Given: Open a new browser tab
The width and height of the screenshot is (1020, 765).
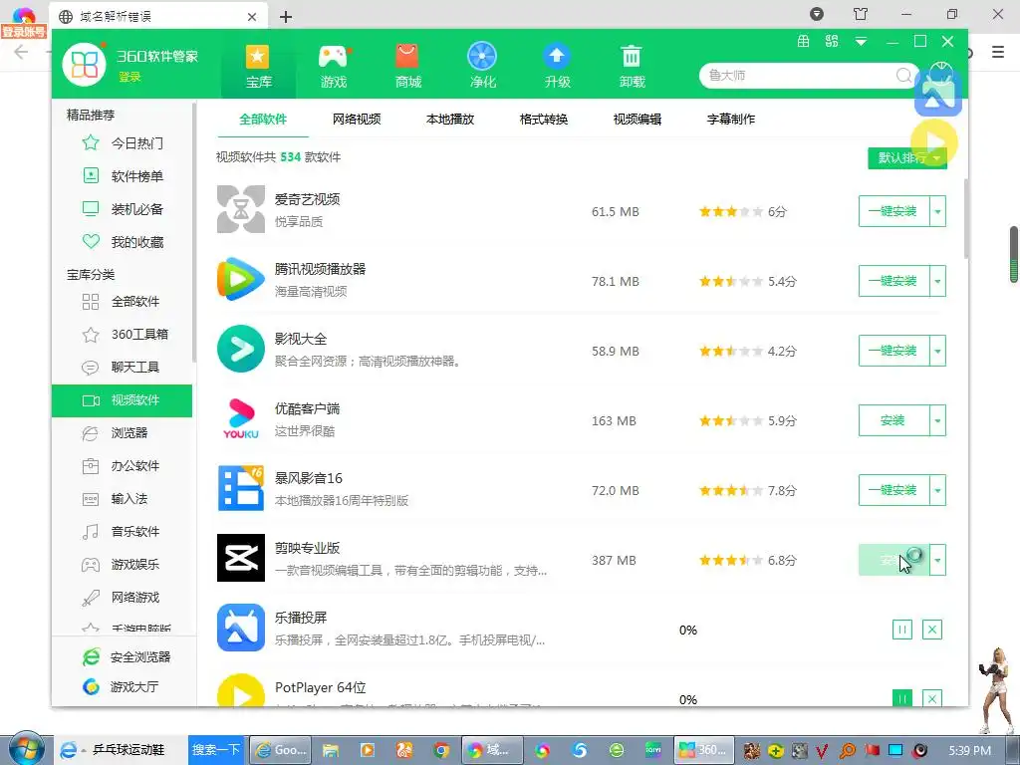Looking at the screenshot, I should point(286,17).
